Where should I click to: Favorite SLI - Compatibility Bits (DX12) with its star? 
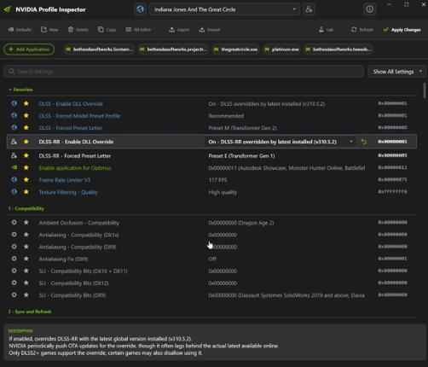click(x=26, y=283)
